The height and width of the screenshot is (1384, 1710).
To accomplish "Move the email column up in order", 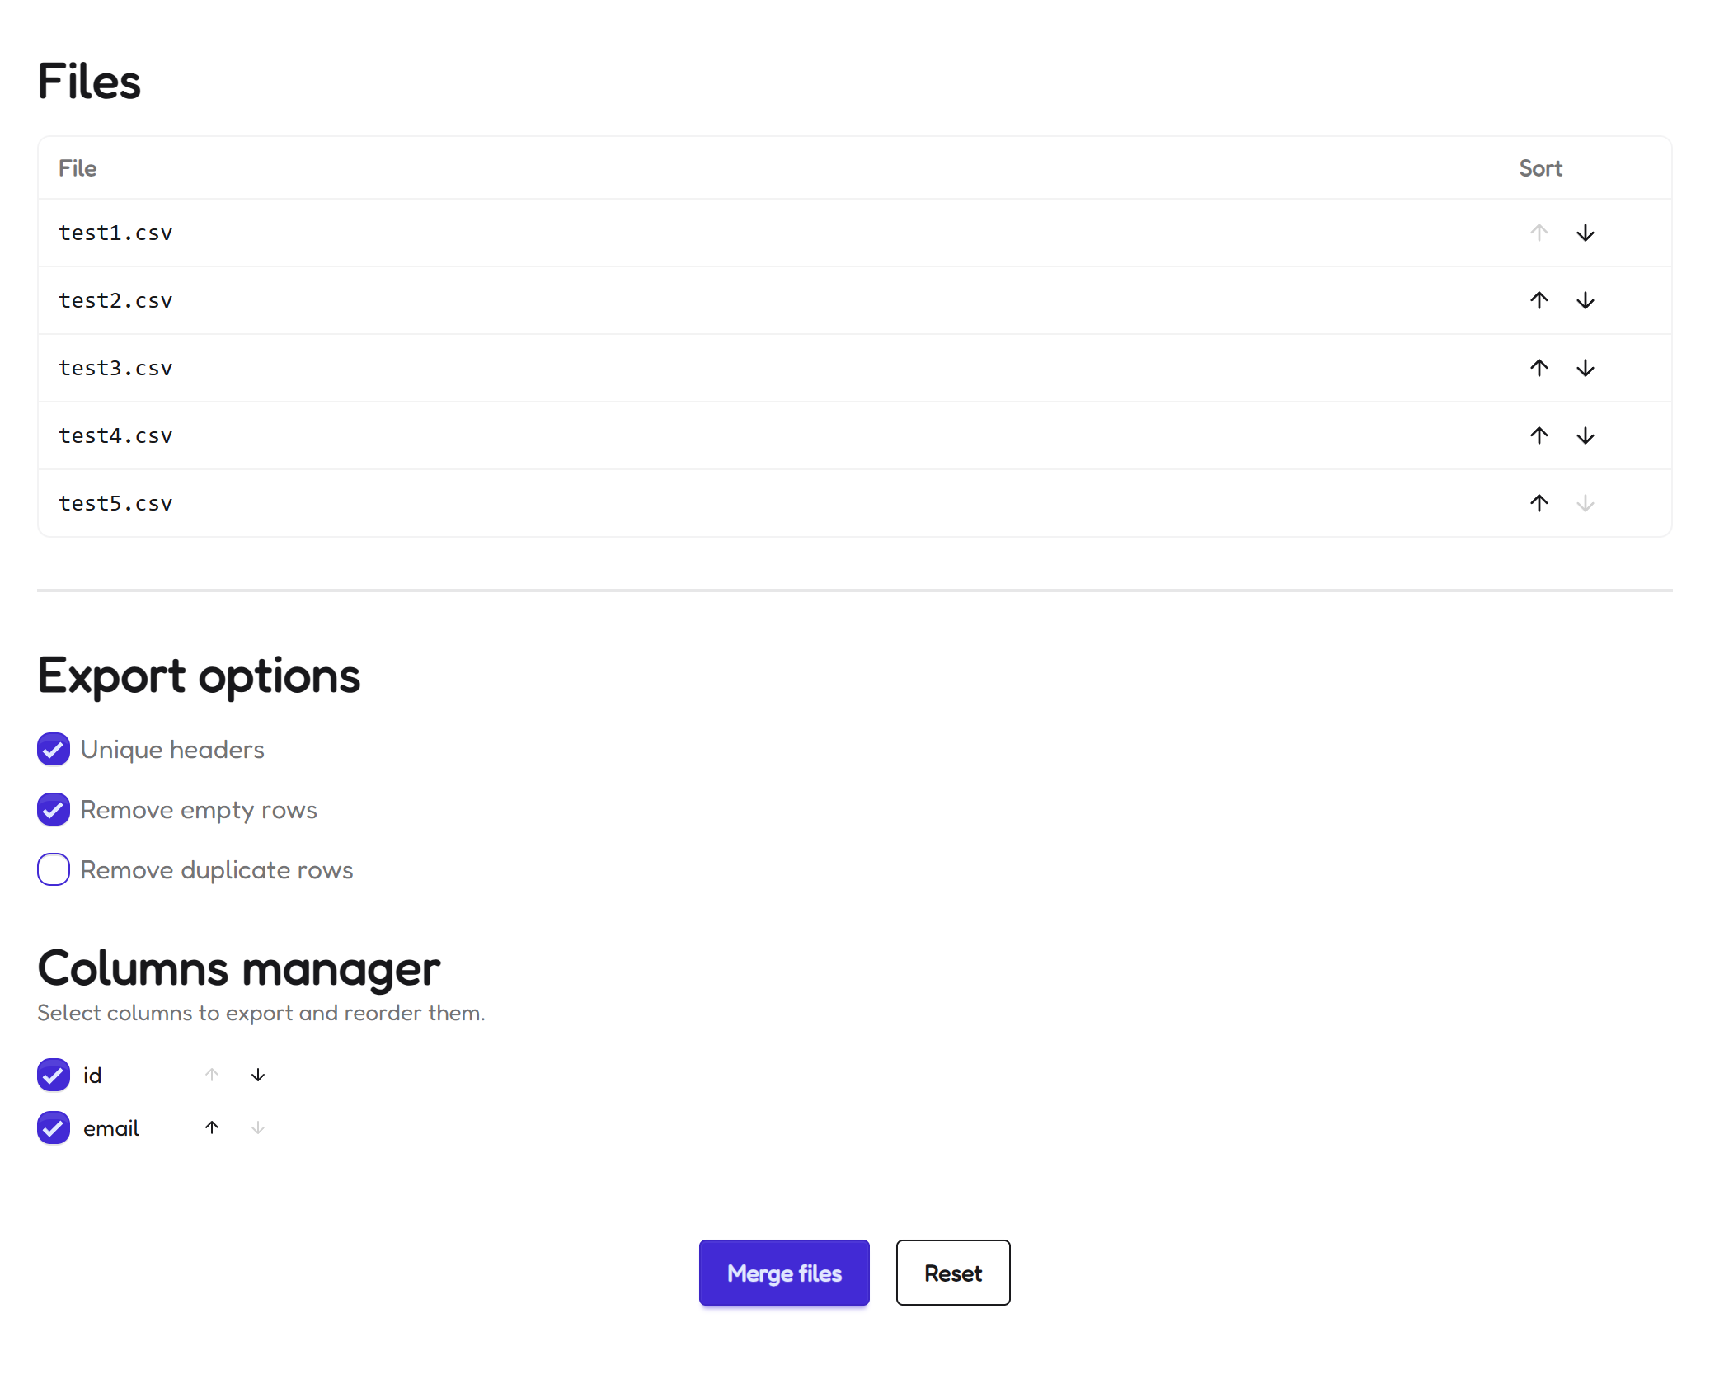I will click(x=212, y=1127).
